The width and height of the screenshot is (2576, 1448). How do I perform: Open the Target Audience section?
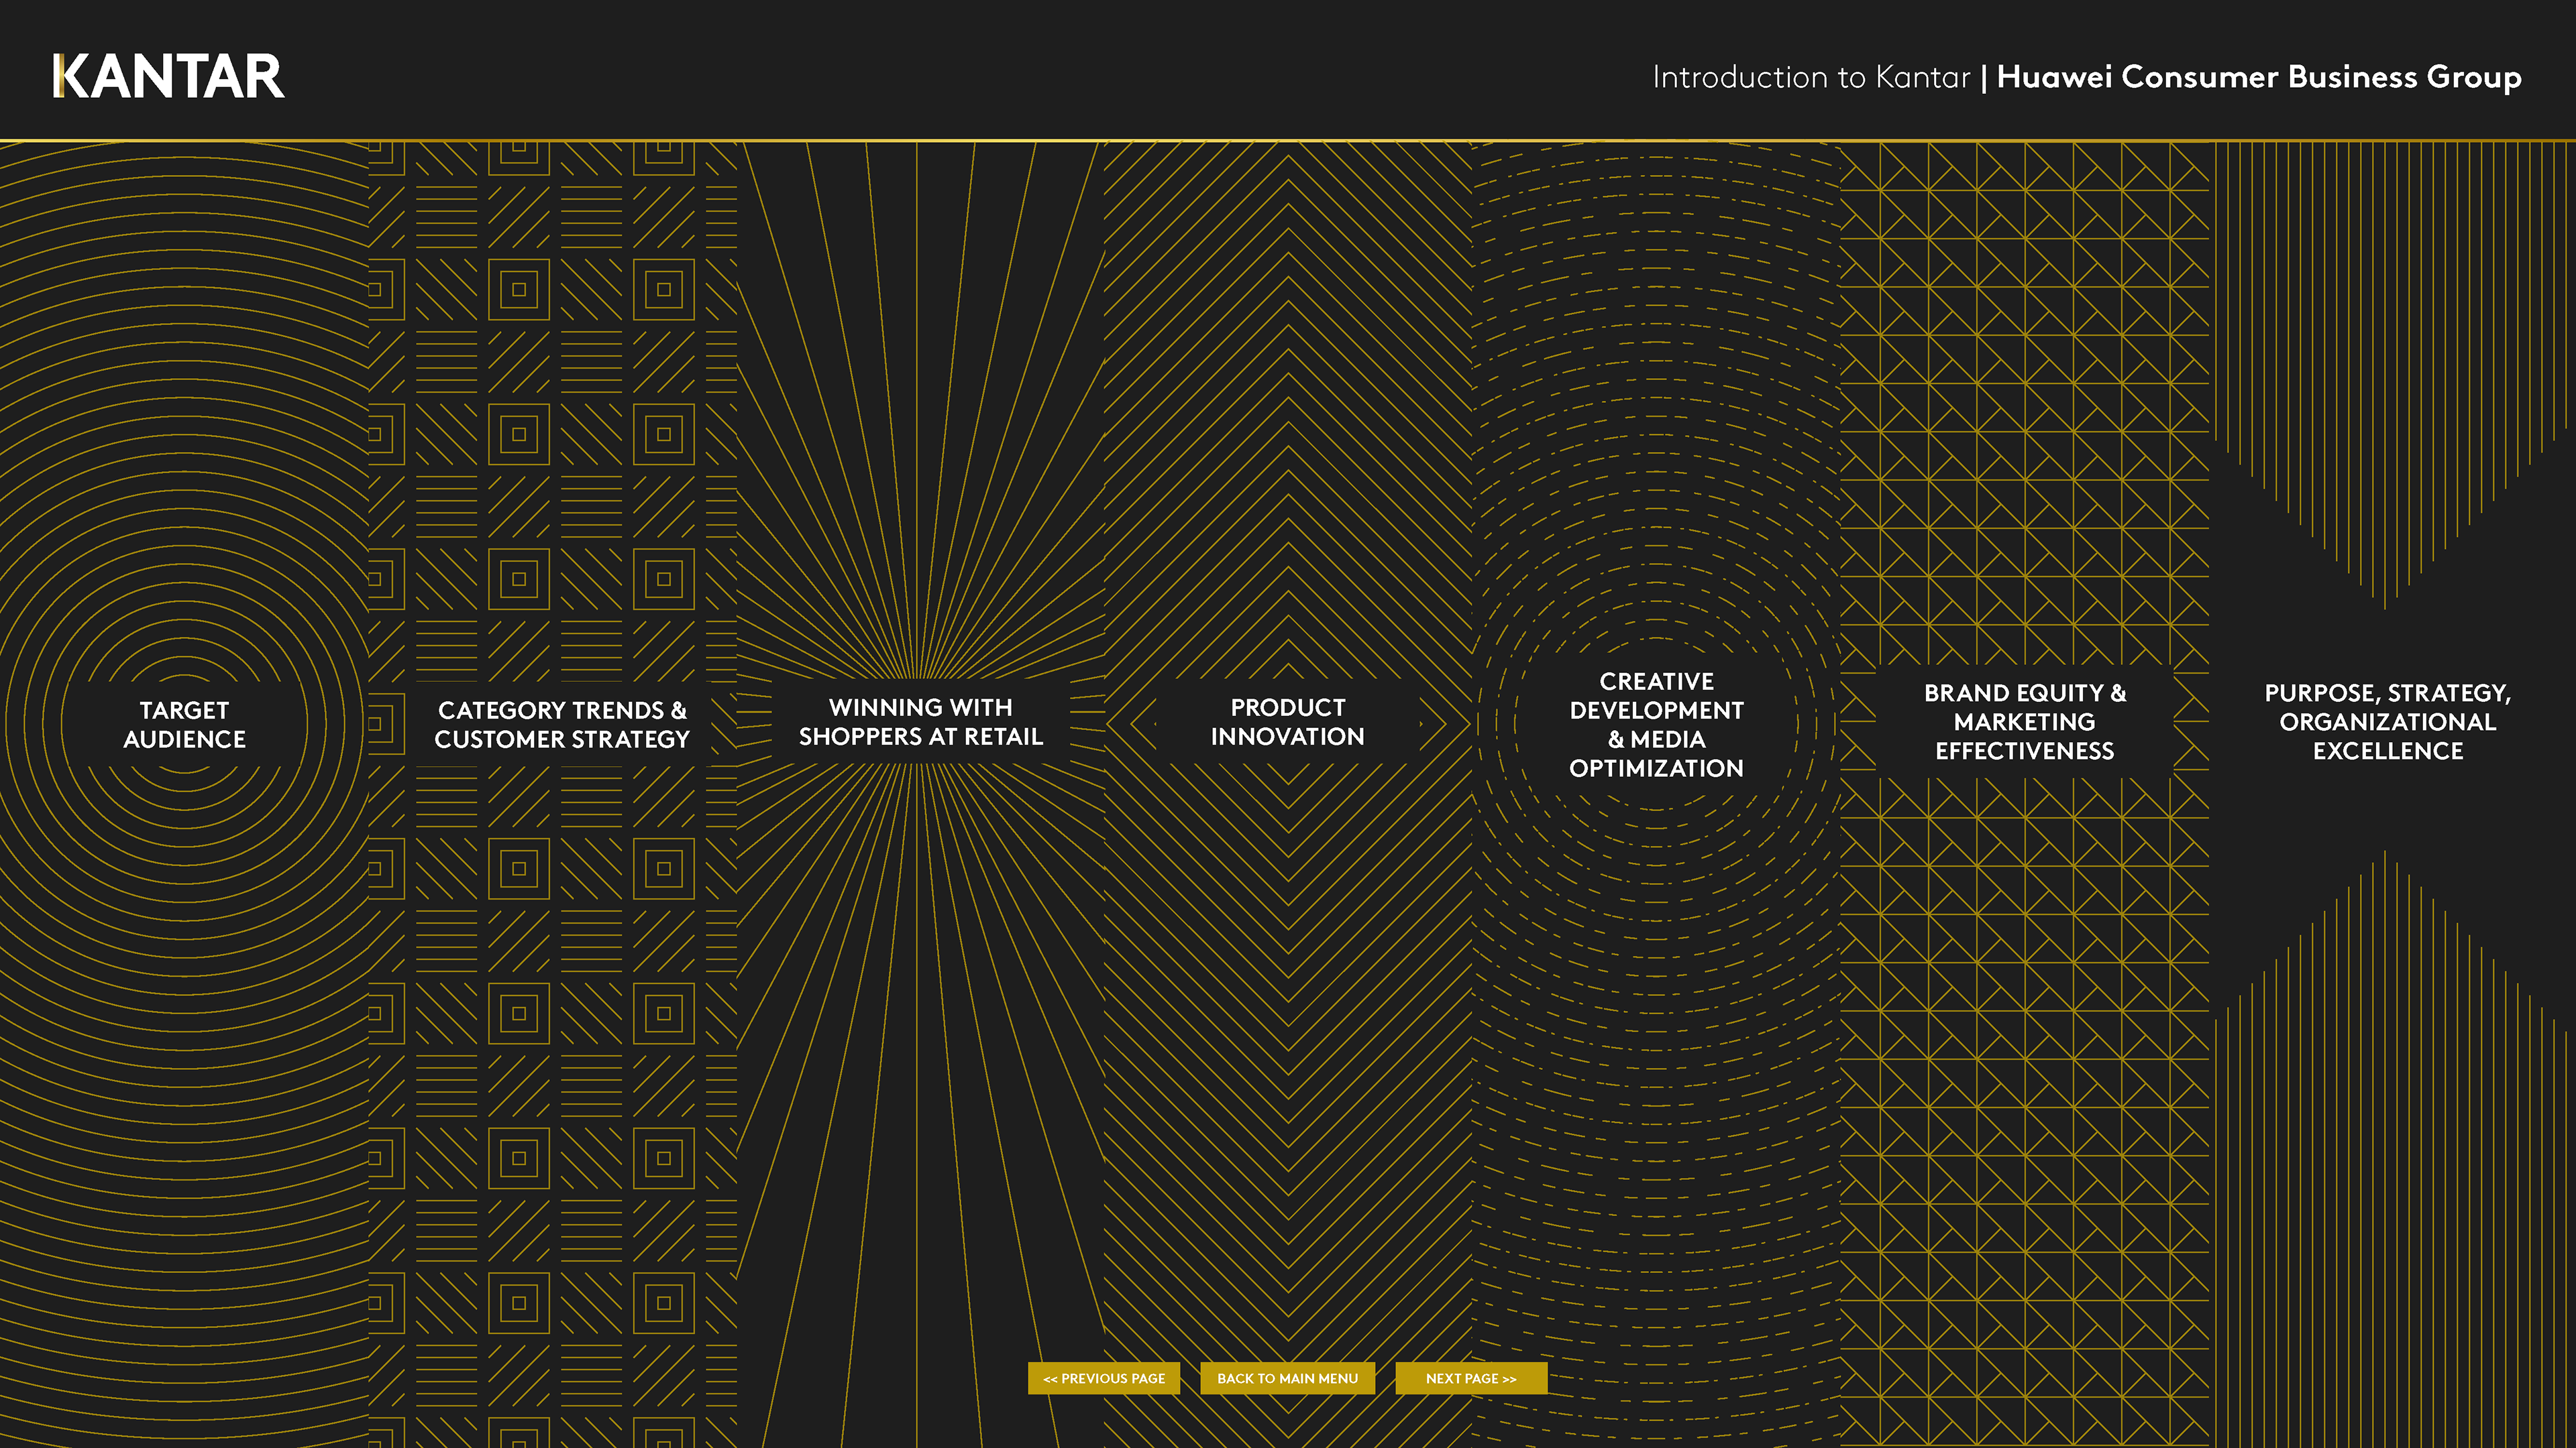click(x=184, y=725)
